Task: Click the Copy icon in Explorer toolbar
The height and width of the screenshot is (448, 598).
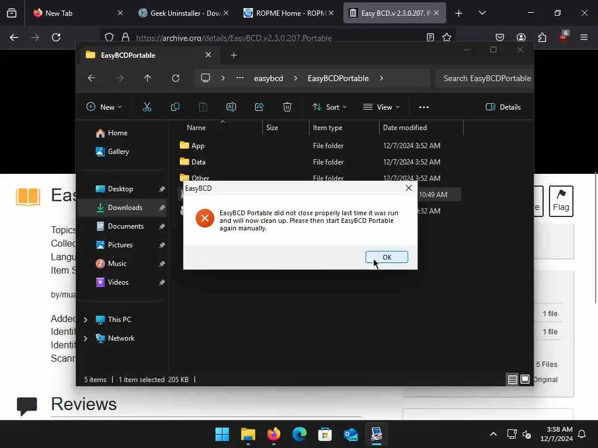Action: 175,107
